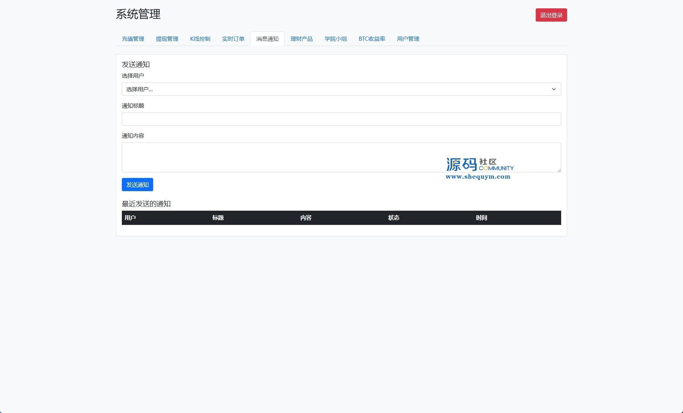Click the dropdown chevron arrow icon
The height and width of the screenshot is (413, 683).
pos(554,89)
